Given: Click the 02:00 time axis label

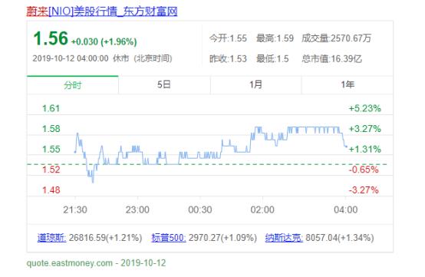Looking at the screenshot, I should coord(262,209).
